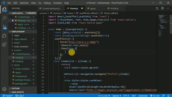The image size is (172, 97).
Task: Open the Manage gear at bottom left
Action: (x=4, y=89)
